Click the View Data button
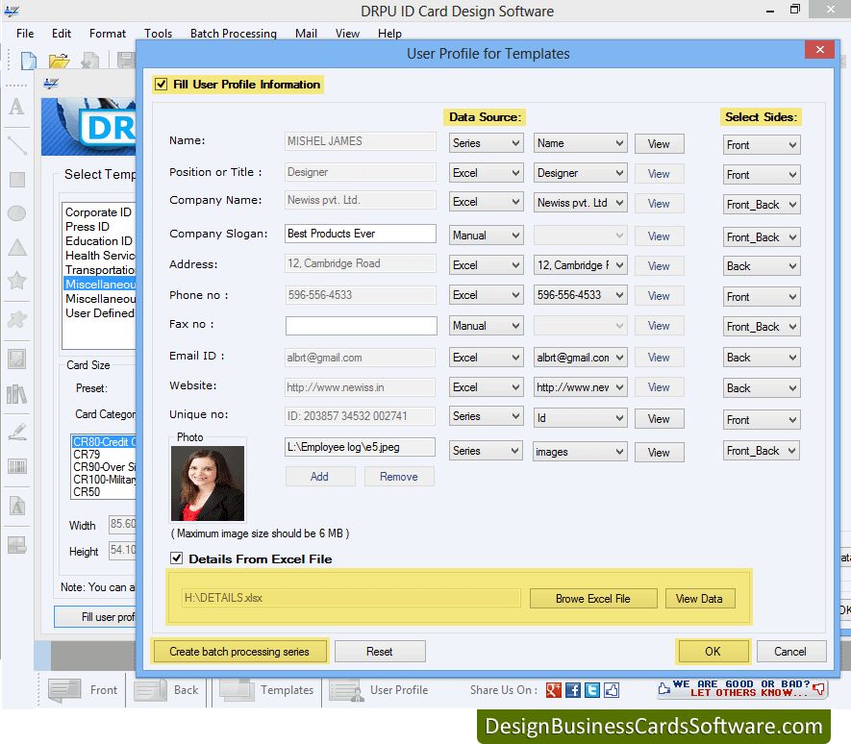This screenshot has height=744, width=851. click(x=699, y=599)
